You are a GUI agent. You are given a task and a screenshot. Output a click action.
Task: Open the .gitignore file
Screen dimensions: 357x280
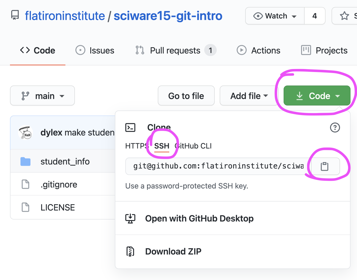[x=59, y=184]
